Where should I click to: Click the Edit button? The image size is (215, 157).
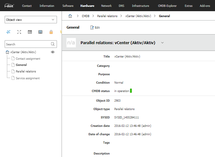pyautogui.click(x=95, y=28)
